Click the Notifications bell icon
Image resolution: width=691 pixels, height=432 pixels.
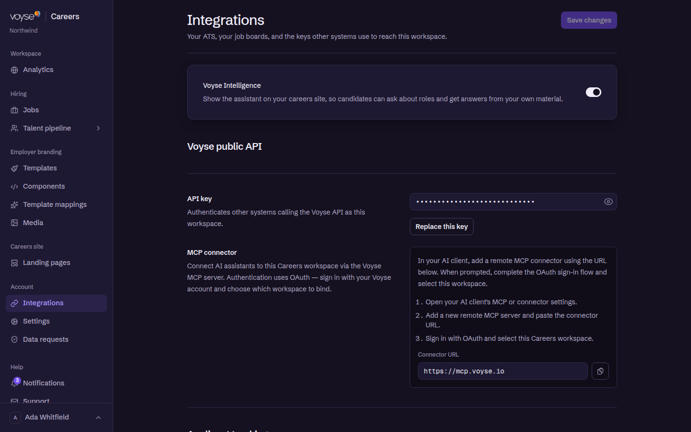coord(14,384)
